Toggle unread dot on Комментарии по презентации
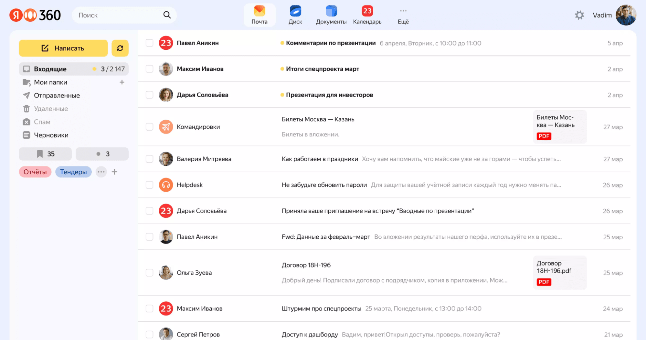 click(282, 43)
